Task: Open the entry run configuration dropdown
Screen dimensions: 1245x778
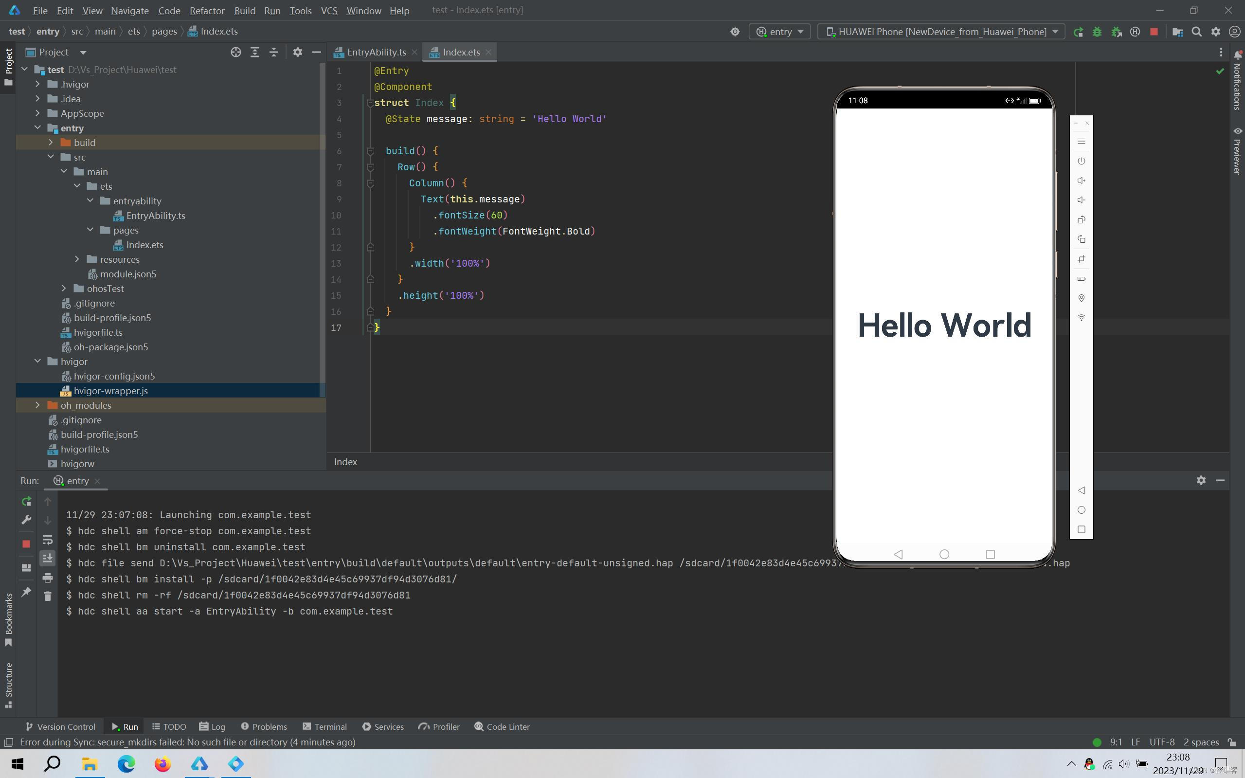Action: click(x=779, y=32)
